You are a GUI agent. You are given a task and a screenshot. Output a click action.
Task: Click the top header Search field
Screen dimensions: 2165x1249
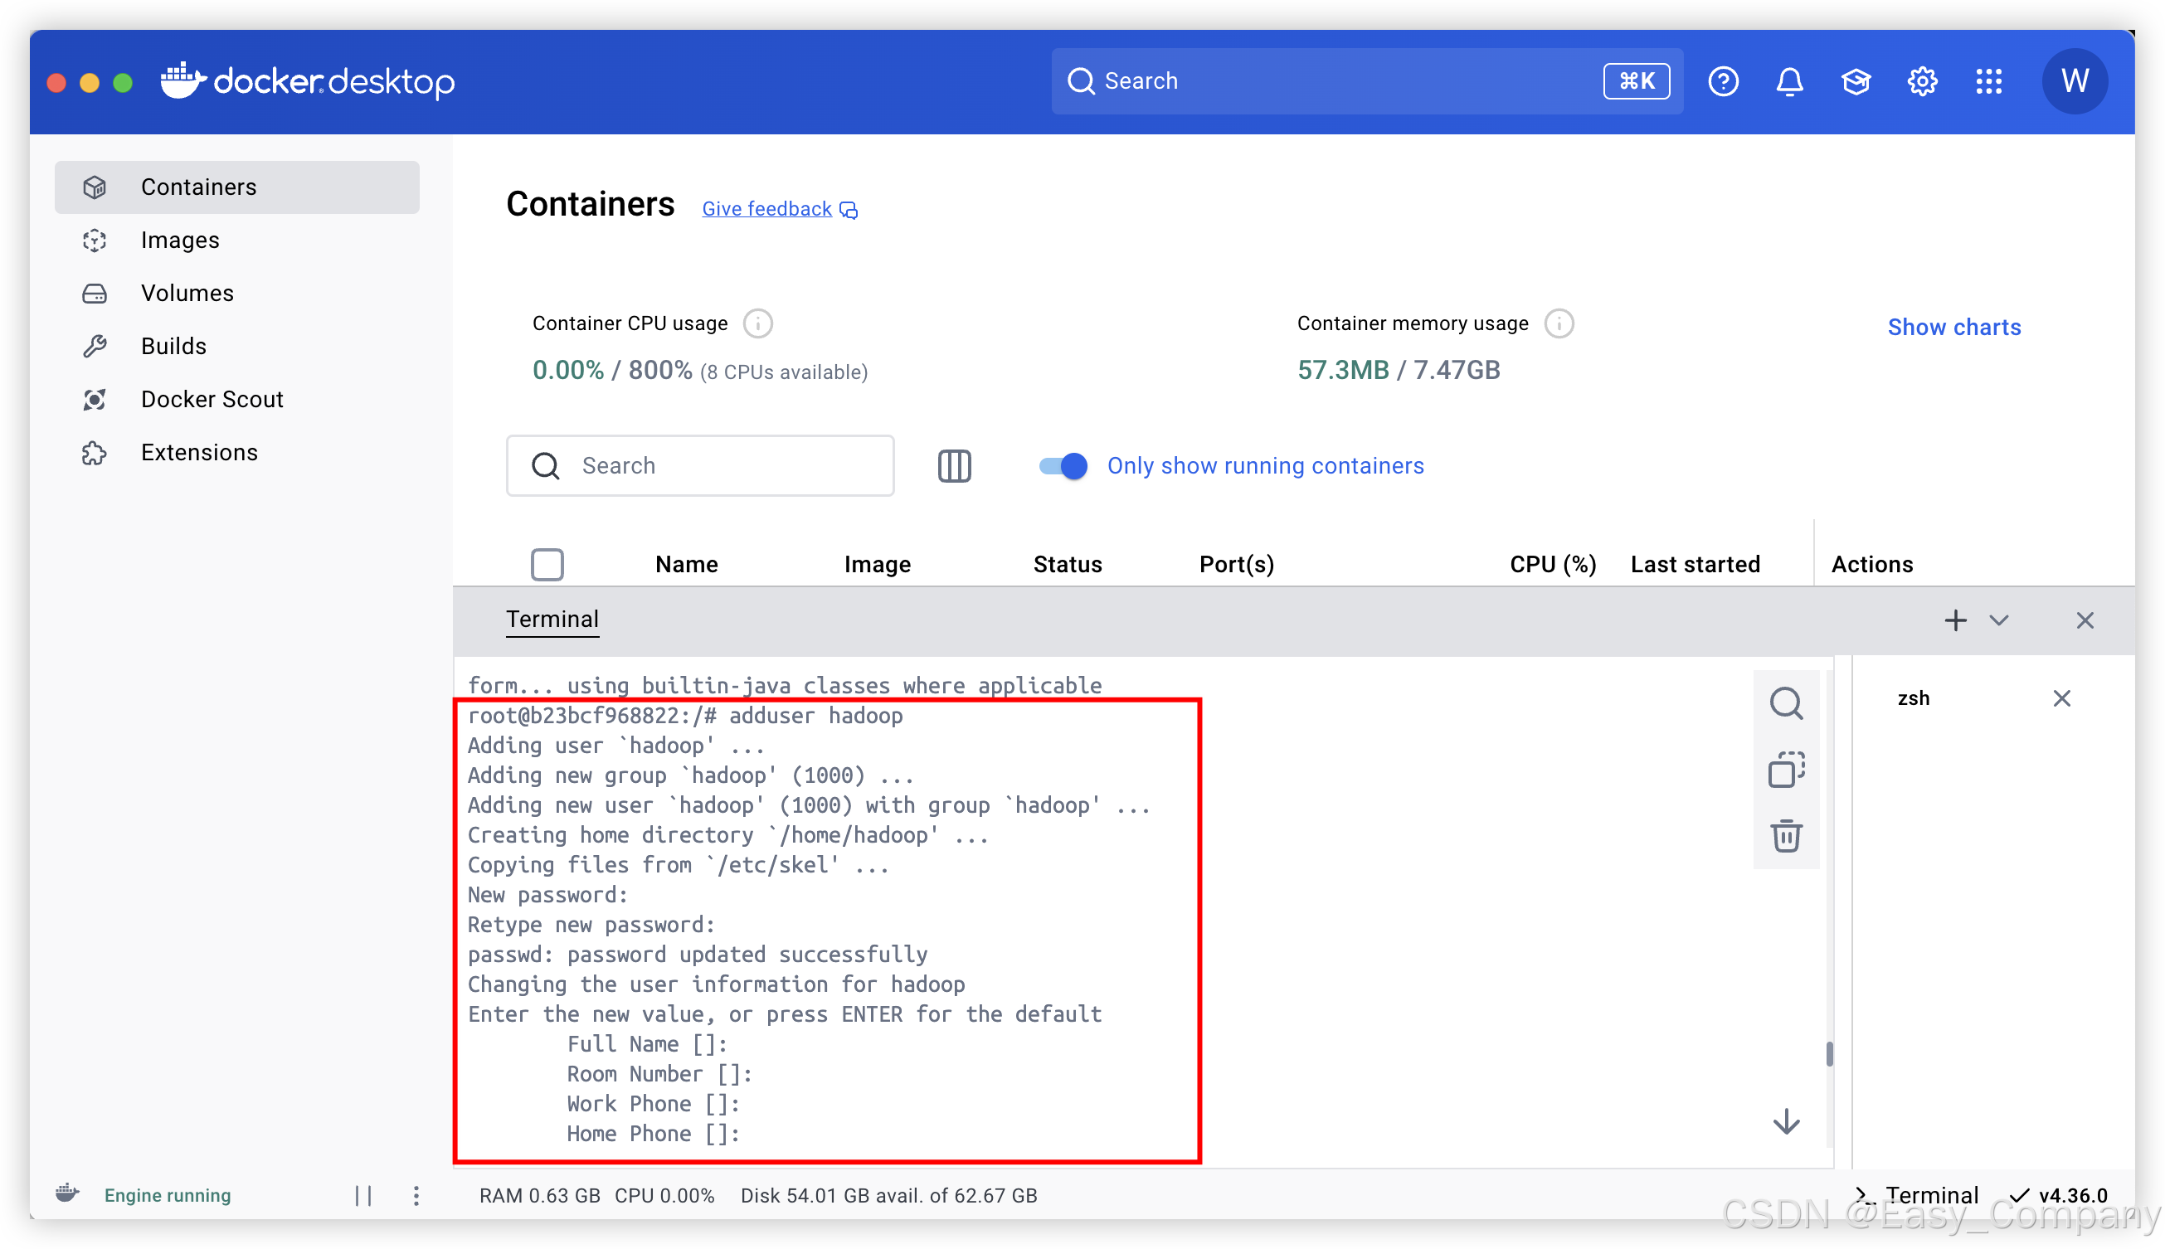pos(1366,81)
